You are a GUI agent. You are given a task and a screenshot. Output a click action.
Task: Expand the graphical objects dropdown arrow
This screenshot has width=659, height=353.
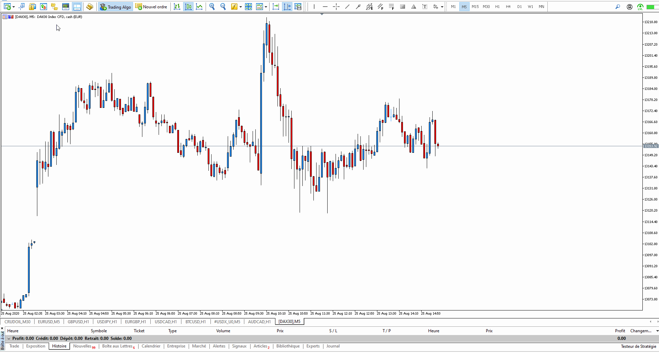point(442,7)
